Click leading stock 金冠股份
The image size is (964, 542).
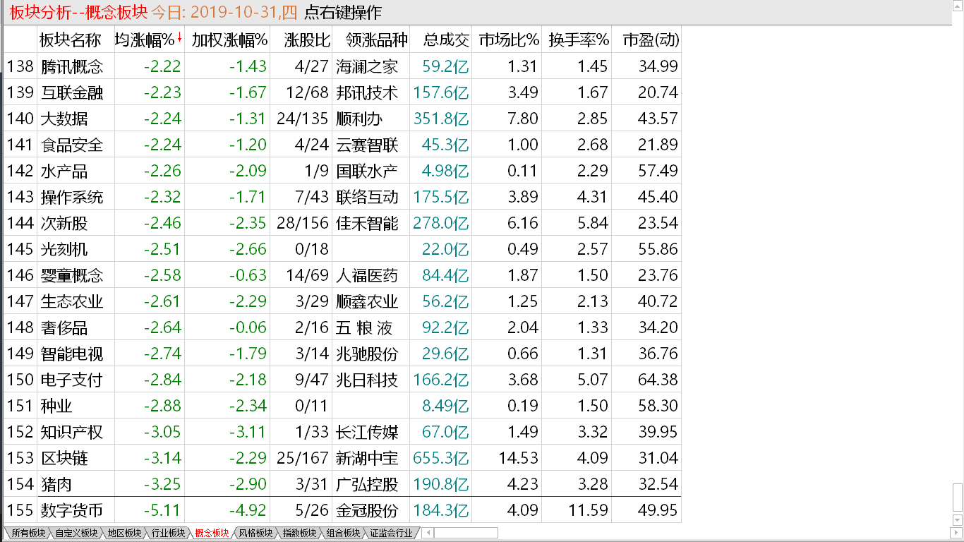(x=368, y=510)
